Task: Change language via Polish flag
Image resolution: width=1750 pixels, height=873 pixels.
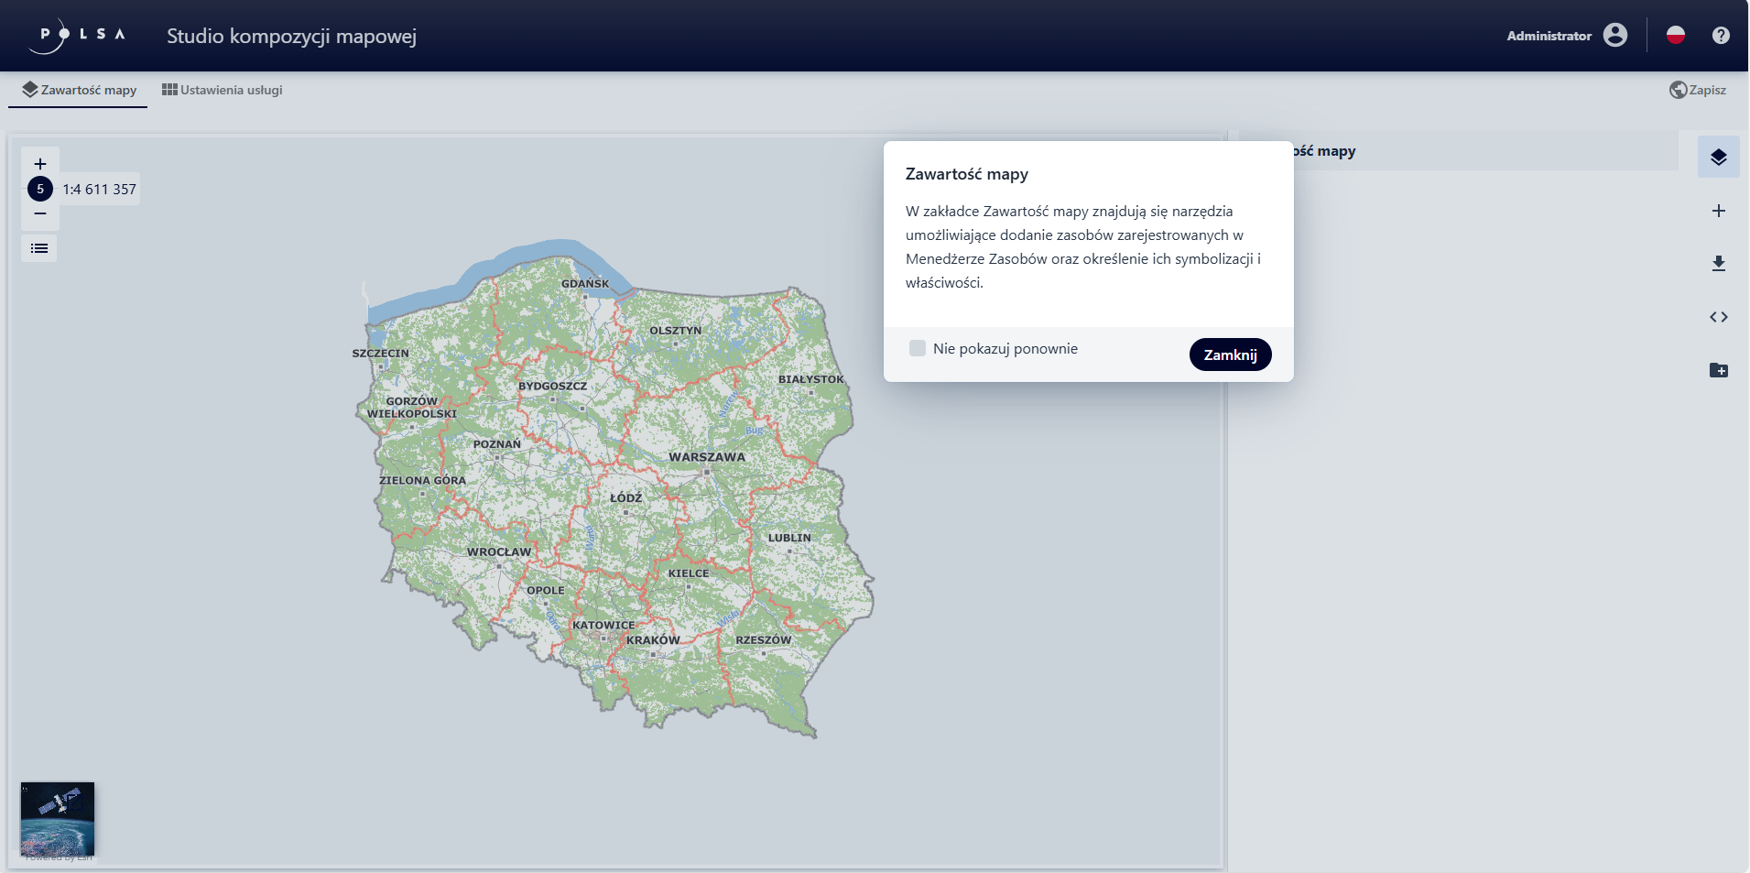Action: [x=1675, y=36]
